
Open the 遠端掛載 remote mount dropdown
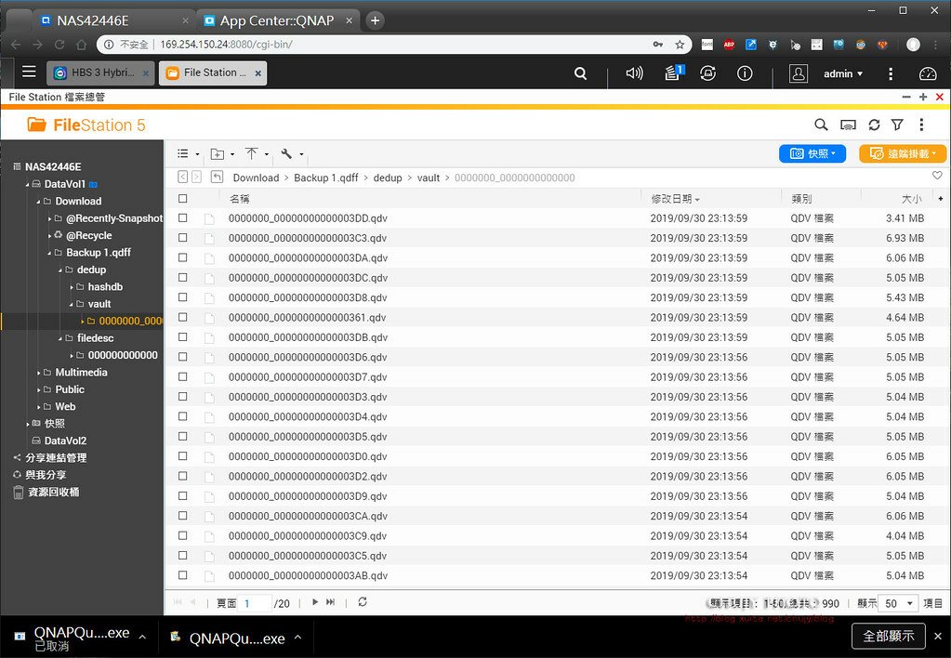click(x=903, y=154)
